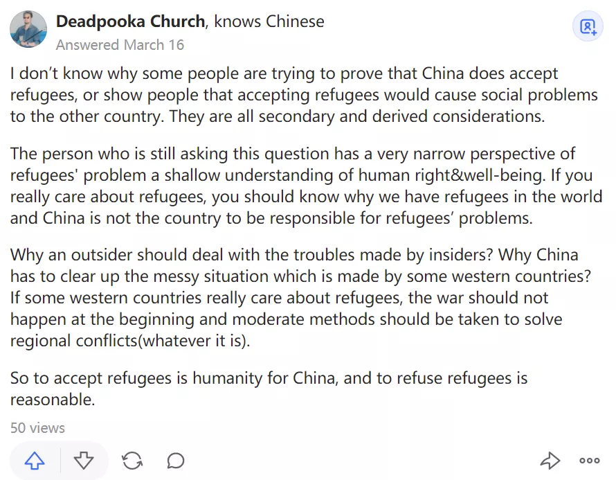Open the three-dot more options menu

click(590, 461)
